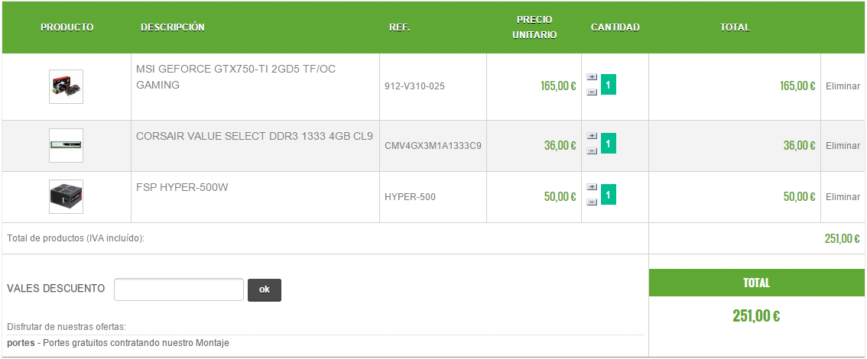Open MSI GEFORCE GTX750-TI product description
Viewport: 867px width, 359px height.
(x=235, y=77)
